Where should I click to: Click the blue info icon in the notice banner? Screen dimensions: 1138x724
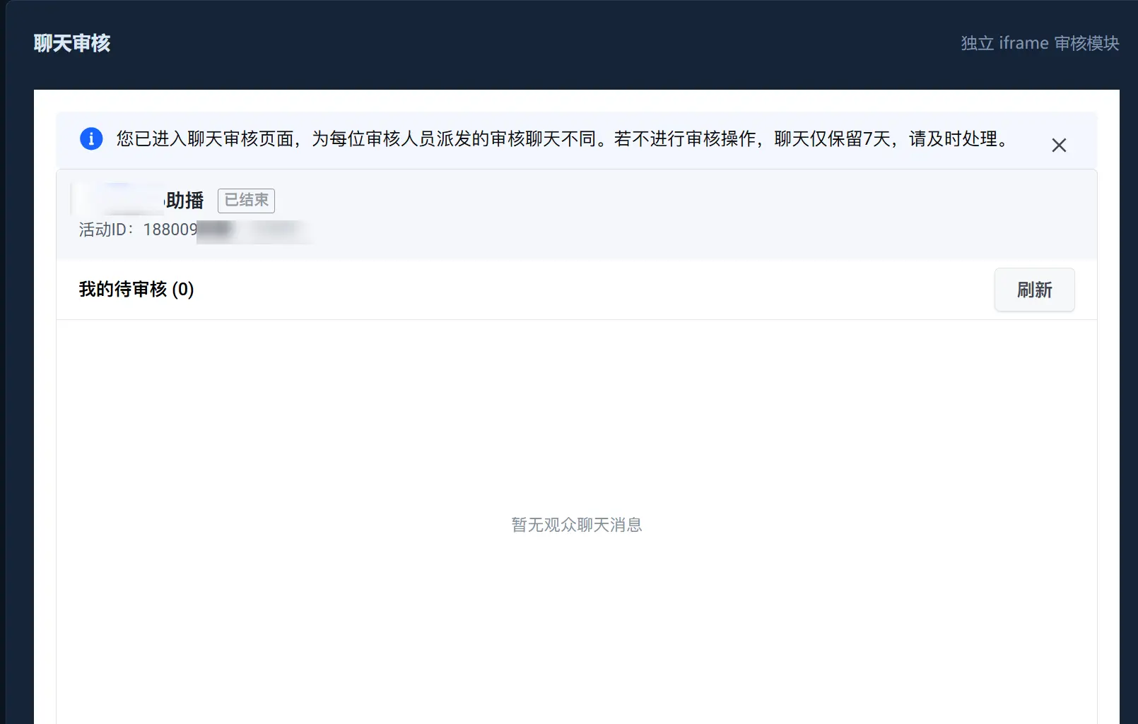click(91, 138)
